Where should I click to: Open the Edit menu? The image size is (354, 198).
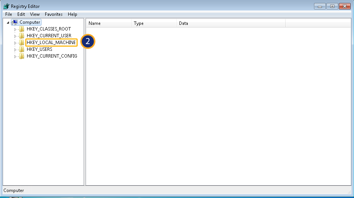point(21,14)
